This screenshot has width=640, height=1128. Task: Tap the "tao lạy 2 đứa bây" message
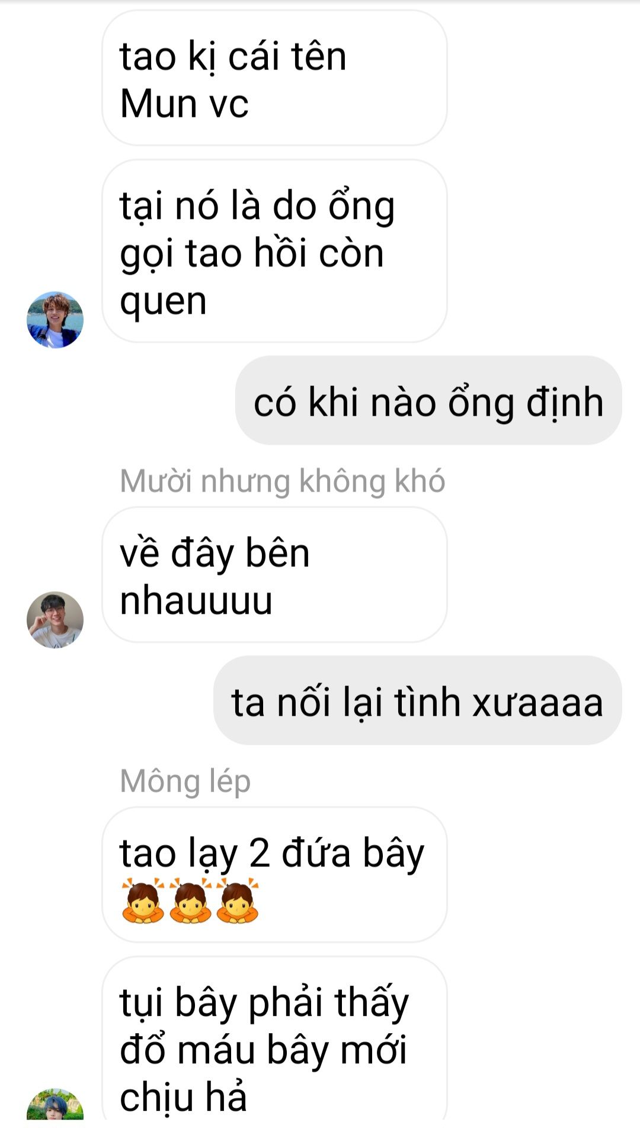click(x=274, y=875)
